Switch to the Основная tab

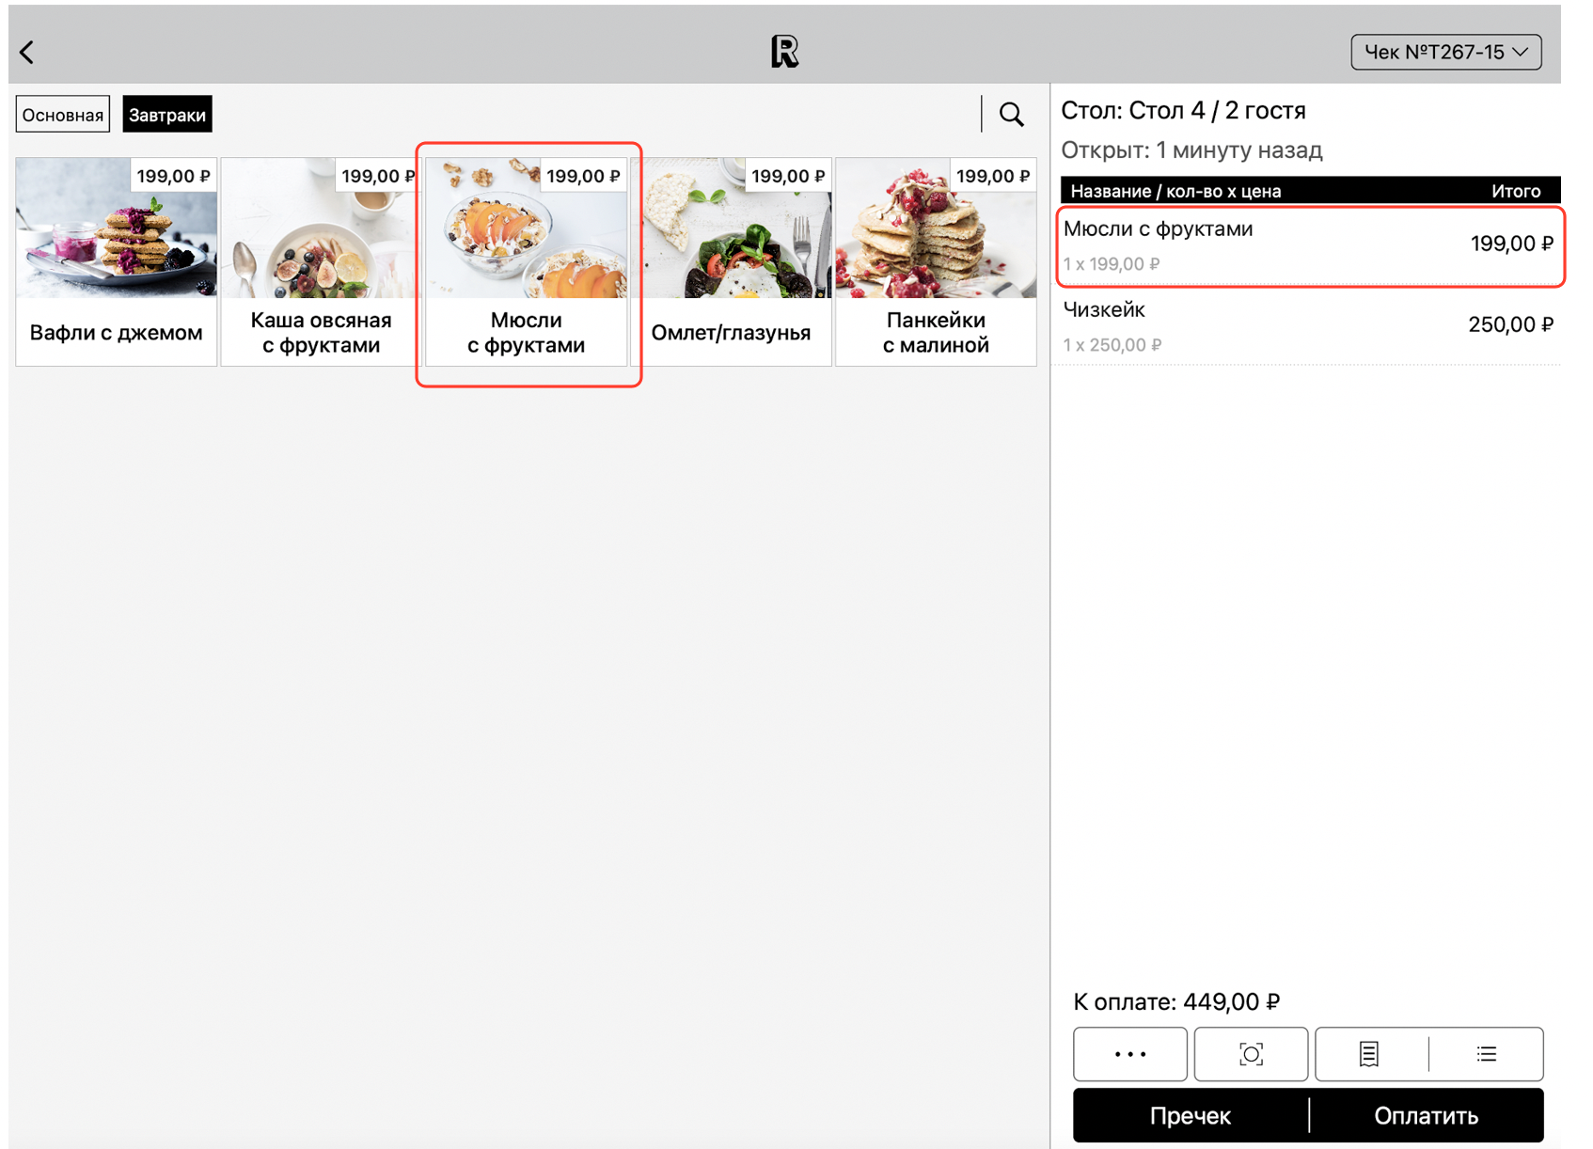point(63,115)
